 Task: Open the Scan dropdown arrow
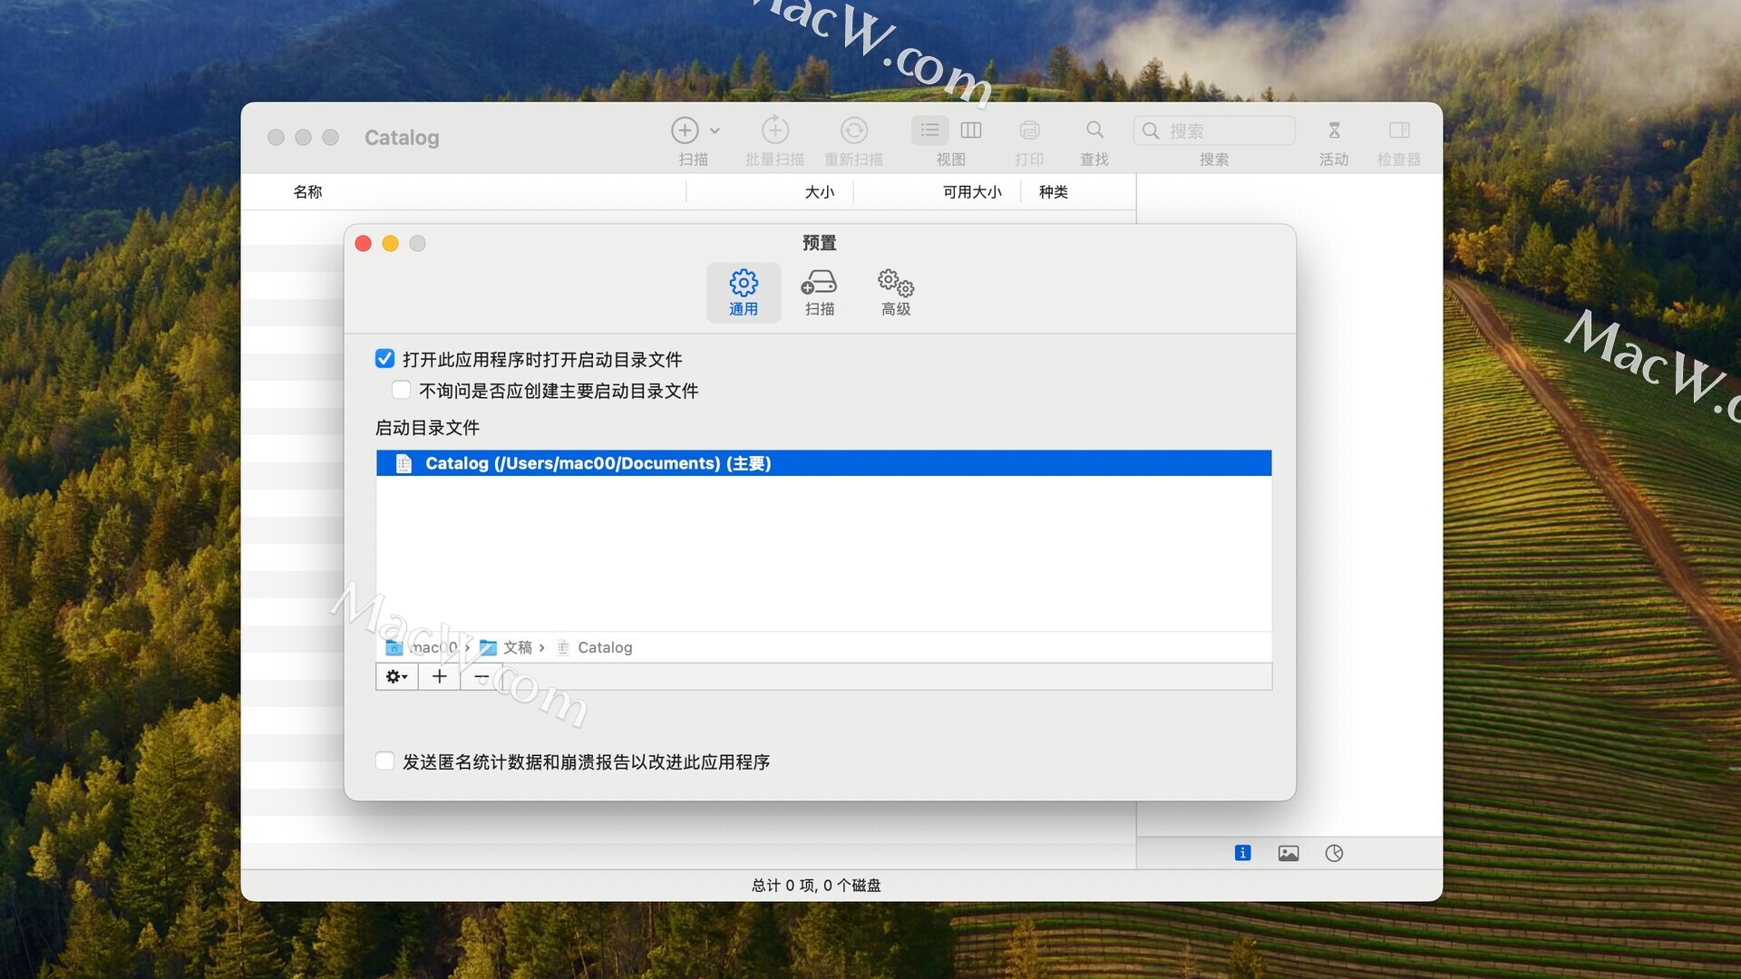(x=715, y=131)
